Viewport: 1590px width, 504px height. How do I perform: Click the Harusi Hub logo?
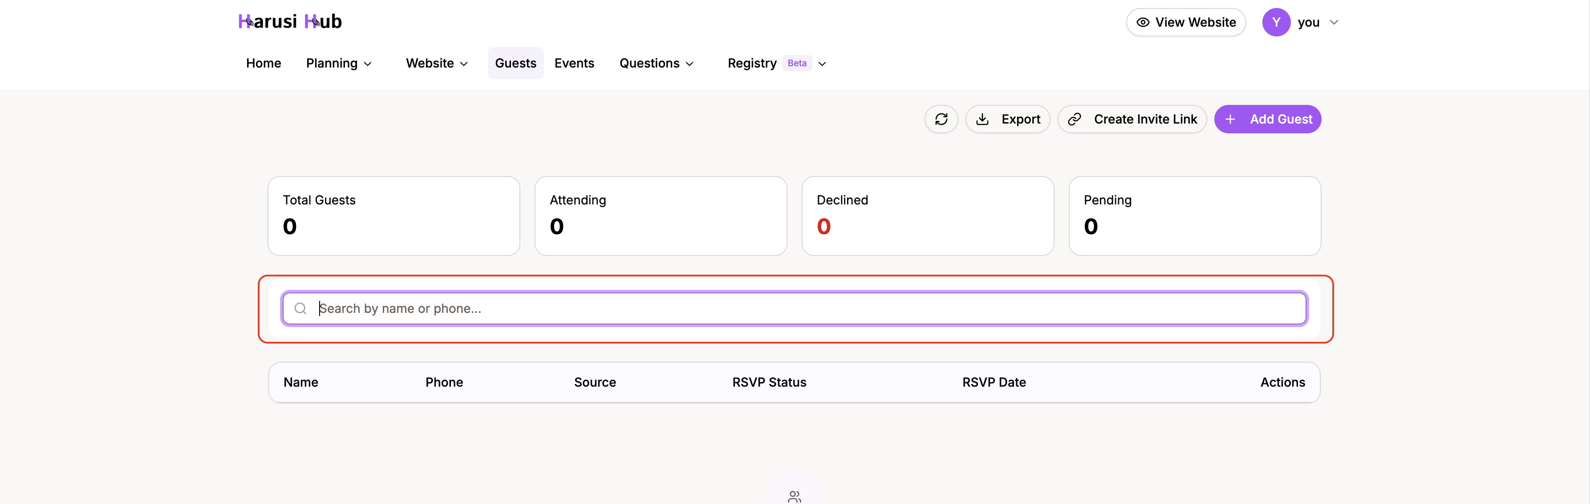coord(289,21)
